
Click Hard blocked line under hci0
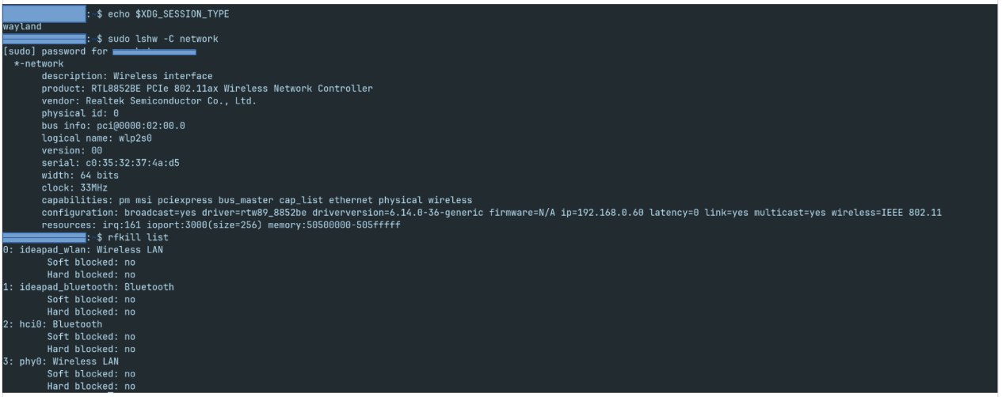(91, 349)
